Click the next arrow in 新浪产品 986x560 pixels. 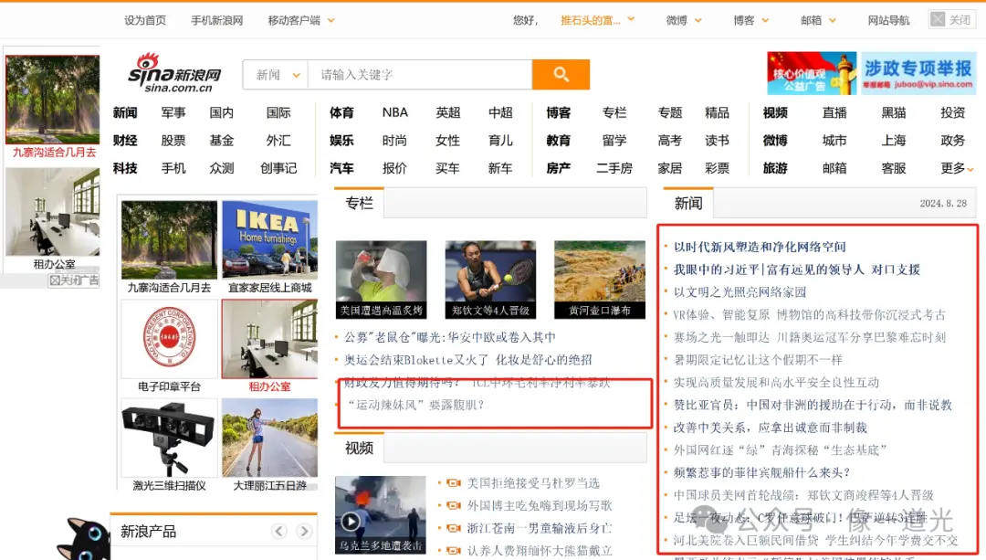pos(304,531)
